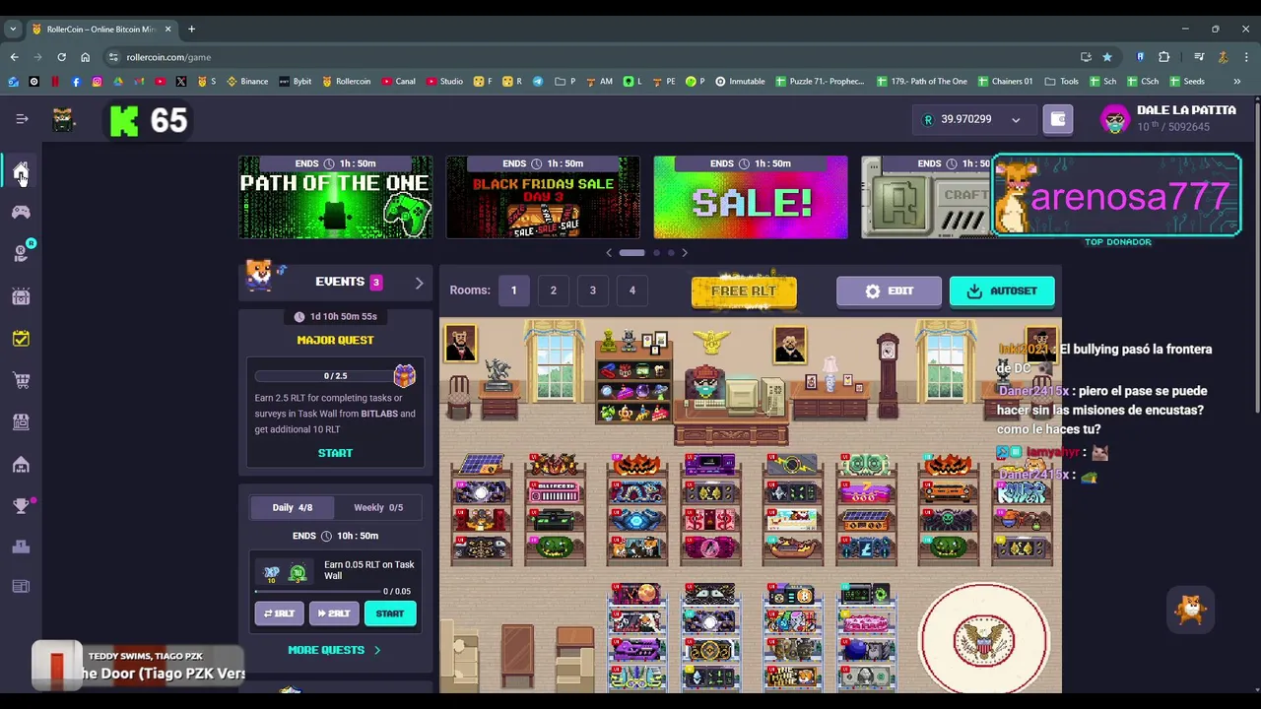The width and height of the screenshot is (1261, 709).
Task: Open the Path of the One banner
Action: click(x=335, y=197)
